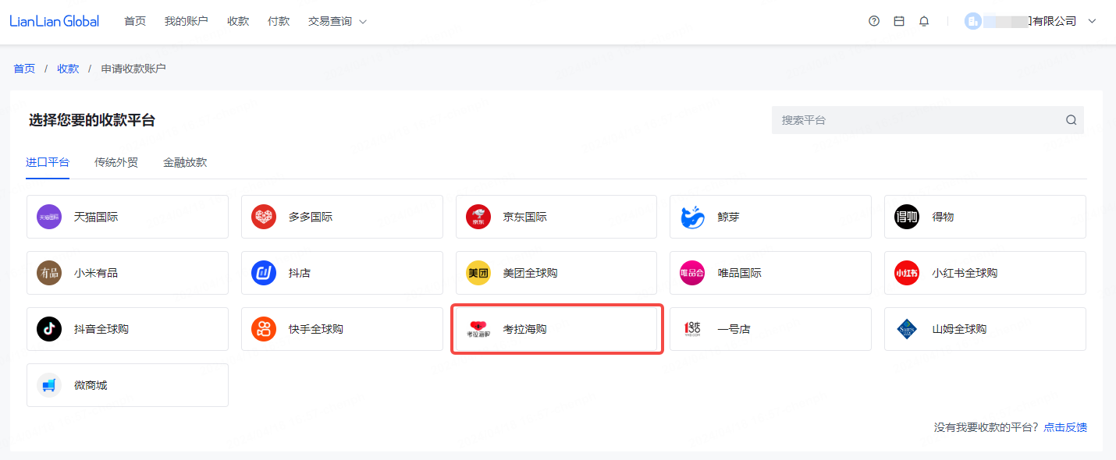Focus the 搜索平台 search field

[917, 120]
